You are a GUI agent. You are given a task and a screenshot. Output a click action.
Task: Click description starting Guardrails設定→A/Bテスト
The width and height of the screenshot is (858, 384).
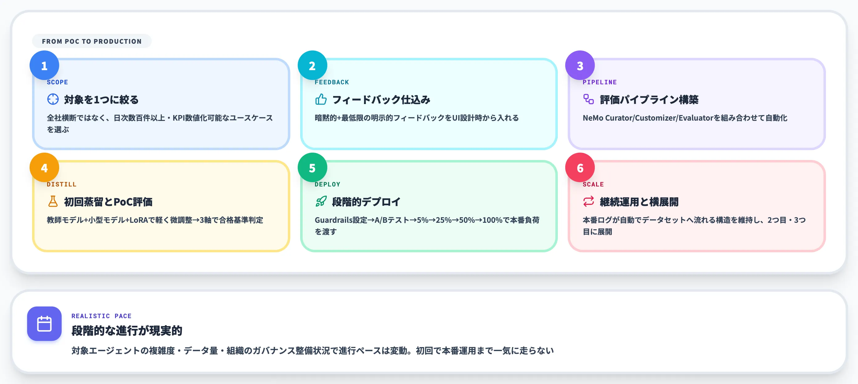pos(427,226)
